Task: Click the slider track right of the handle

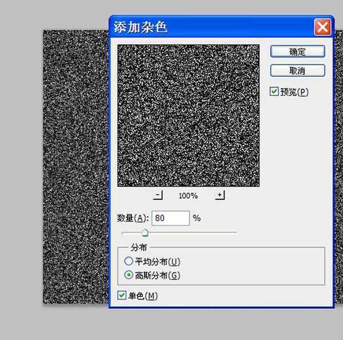Action: [x=194, y=232]
